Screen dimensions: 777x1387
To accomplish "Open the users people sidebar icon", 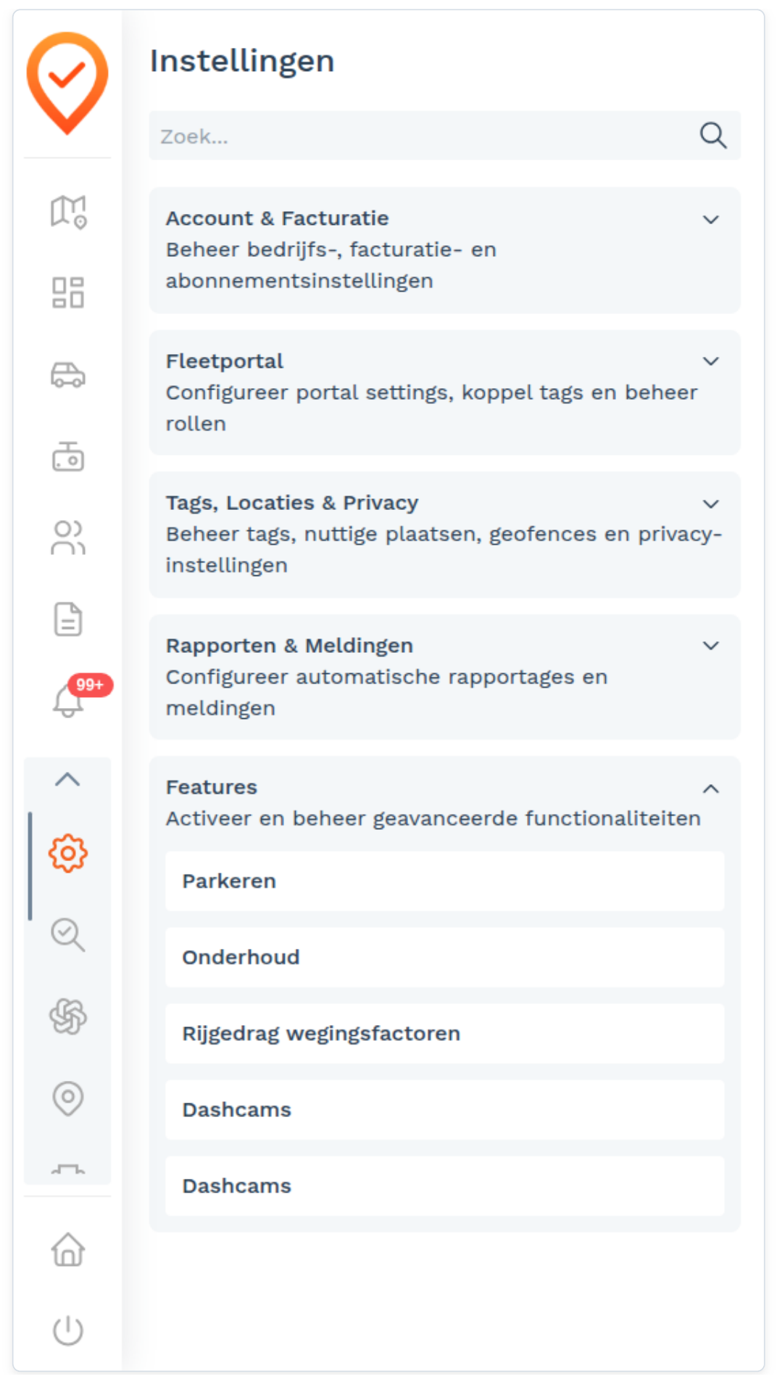I will pos(68,538).
